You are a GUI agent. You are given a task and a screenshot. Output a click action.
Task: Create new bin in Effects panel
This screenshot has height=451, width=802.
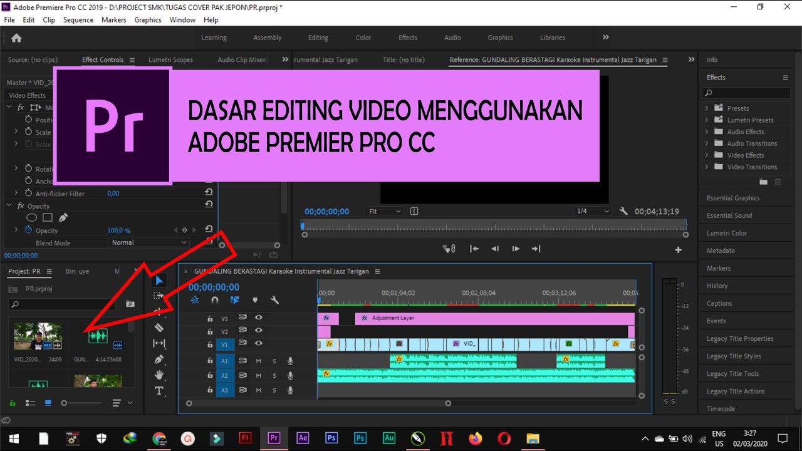coord(763,182)
